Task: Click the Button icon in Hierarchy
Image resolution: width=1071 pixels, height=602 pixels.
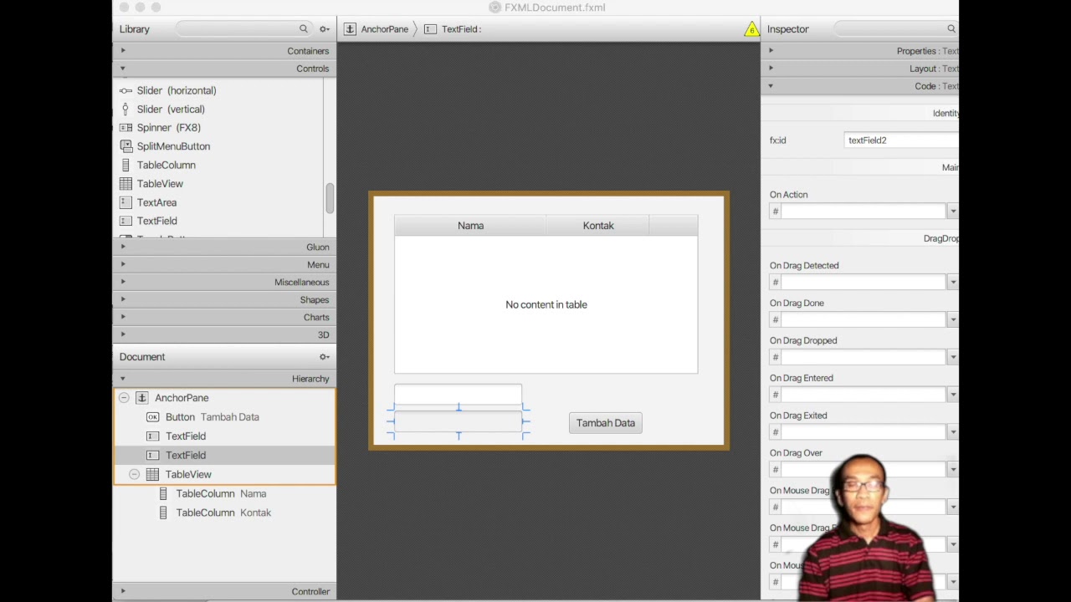Action: (x=152, y=417)
